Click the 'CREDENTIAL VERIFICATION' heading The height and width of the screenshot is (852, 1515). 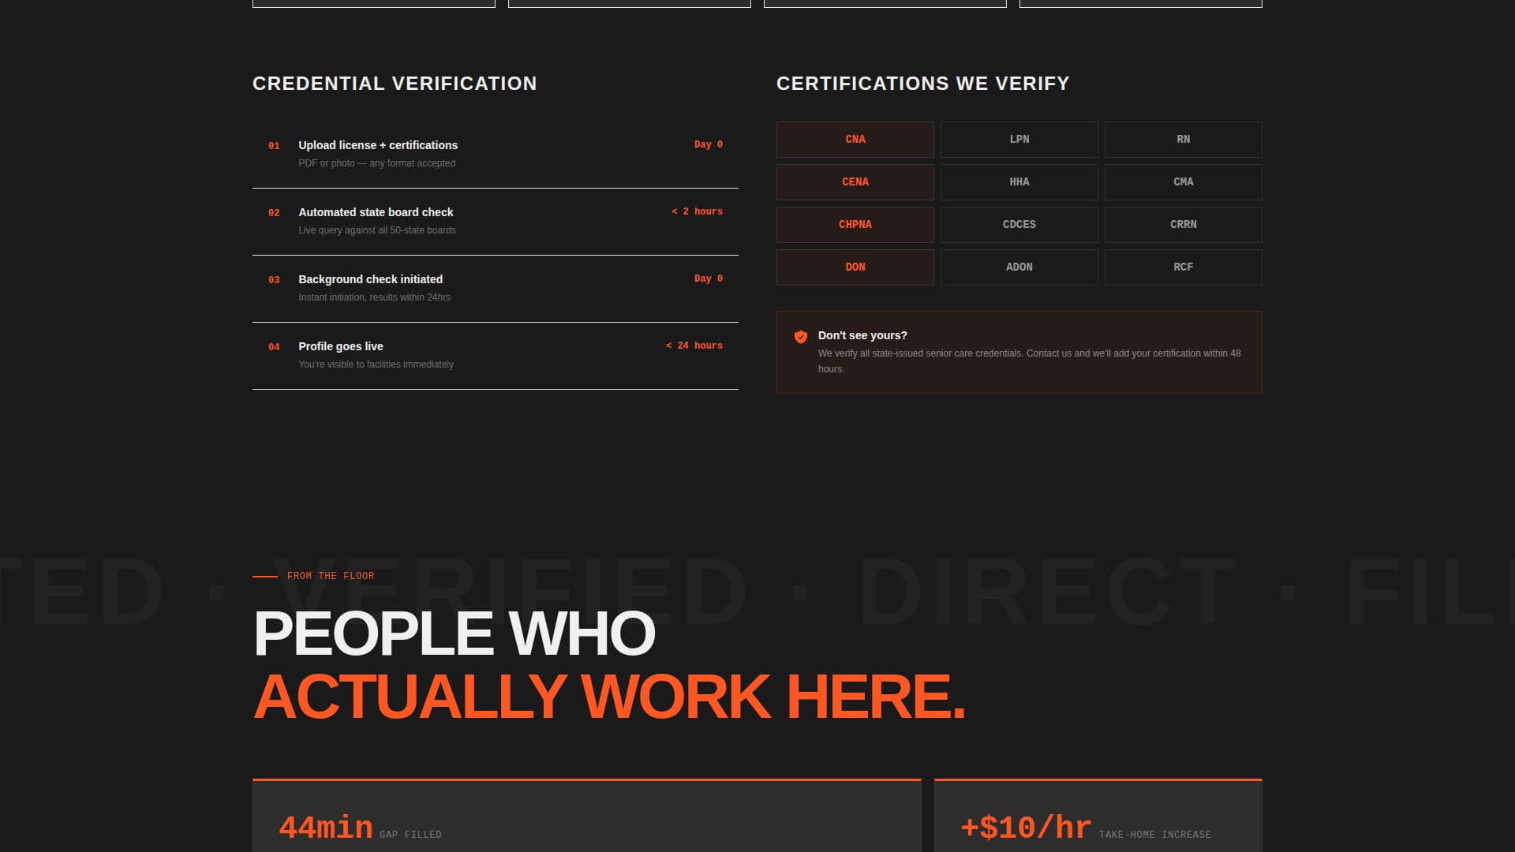395,84
